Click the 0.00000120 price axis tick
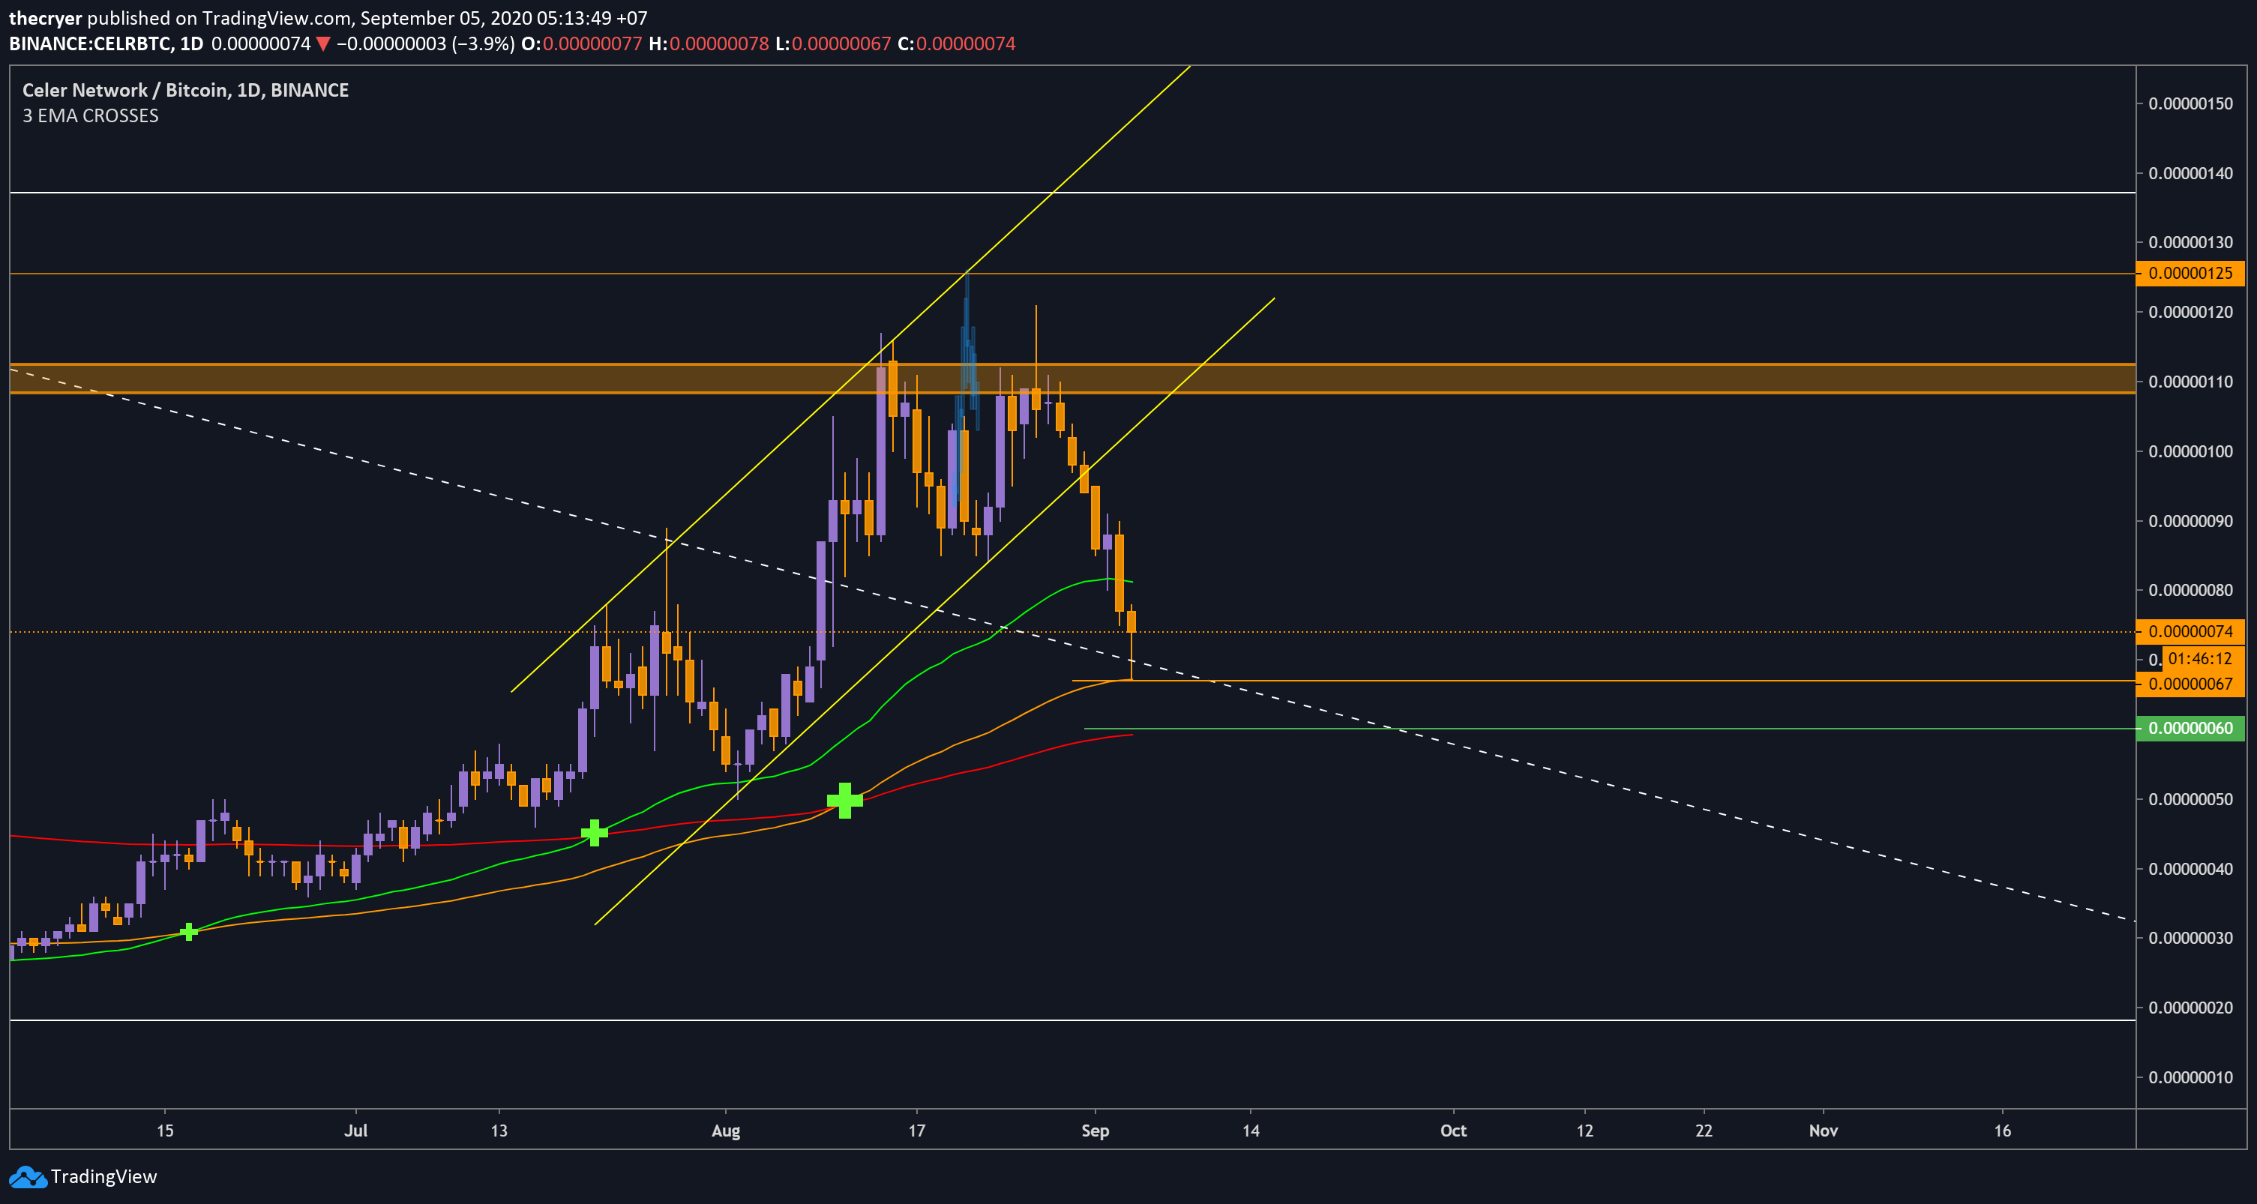Image resolution: width=2257 pixels, height=1204 pixels. click(2190, 312)
